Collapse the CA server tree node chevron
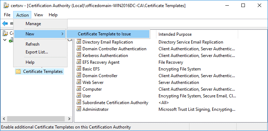 tap(5, 40)
